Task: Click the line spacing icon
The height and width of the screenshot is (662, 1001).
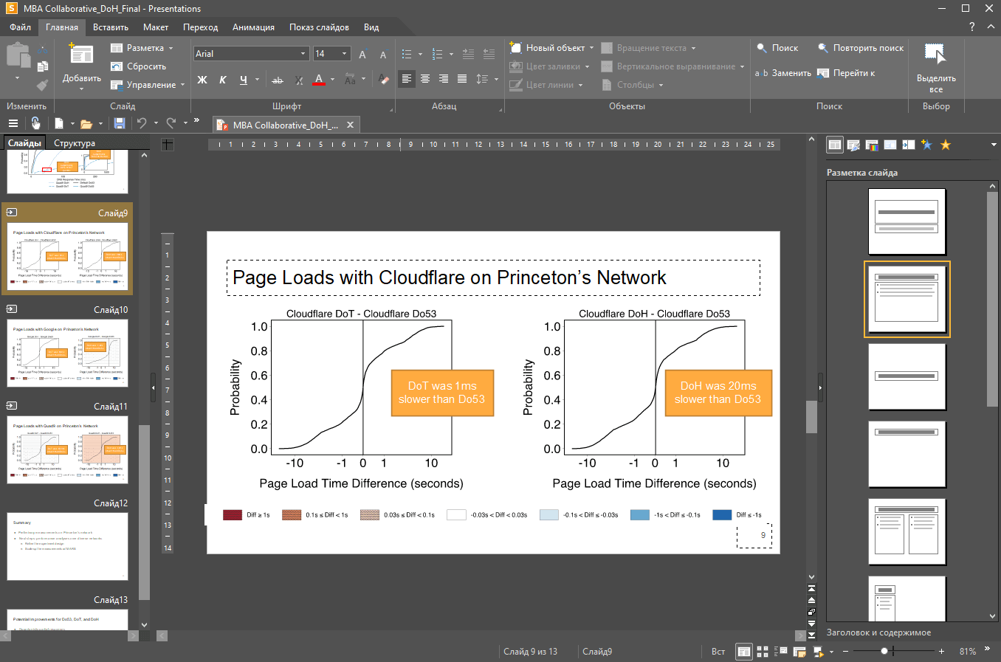Action: coord(482,78)
